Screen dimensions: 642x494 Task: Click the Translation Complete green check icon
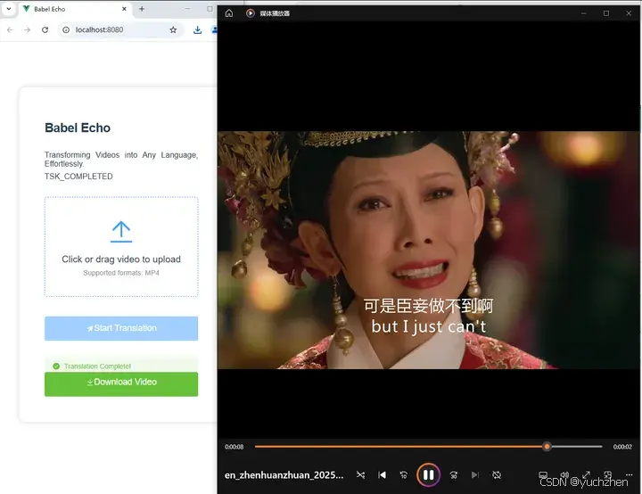tap(56, 366)
